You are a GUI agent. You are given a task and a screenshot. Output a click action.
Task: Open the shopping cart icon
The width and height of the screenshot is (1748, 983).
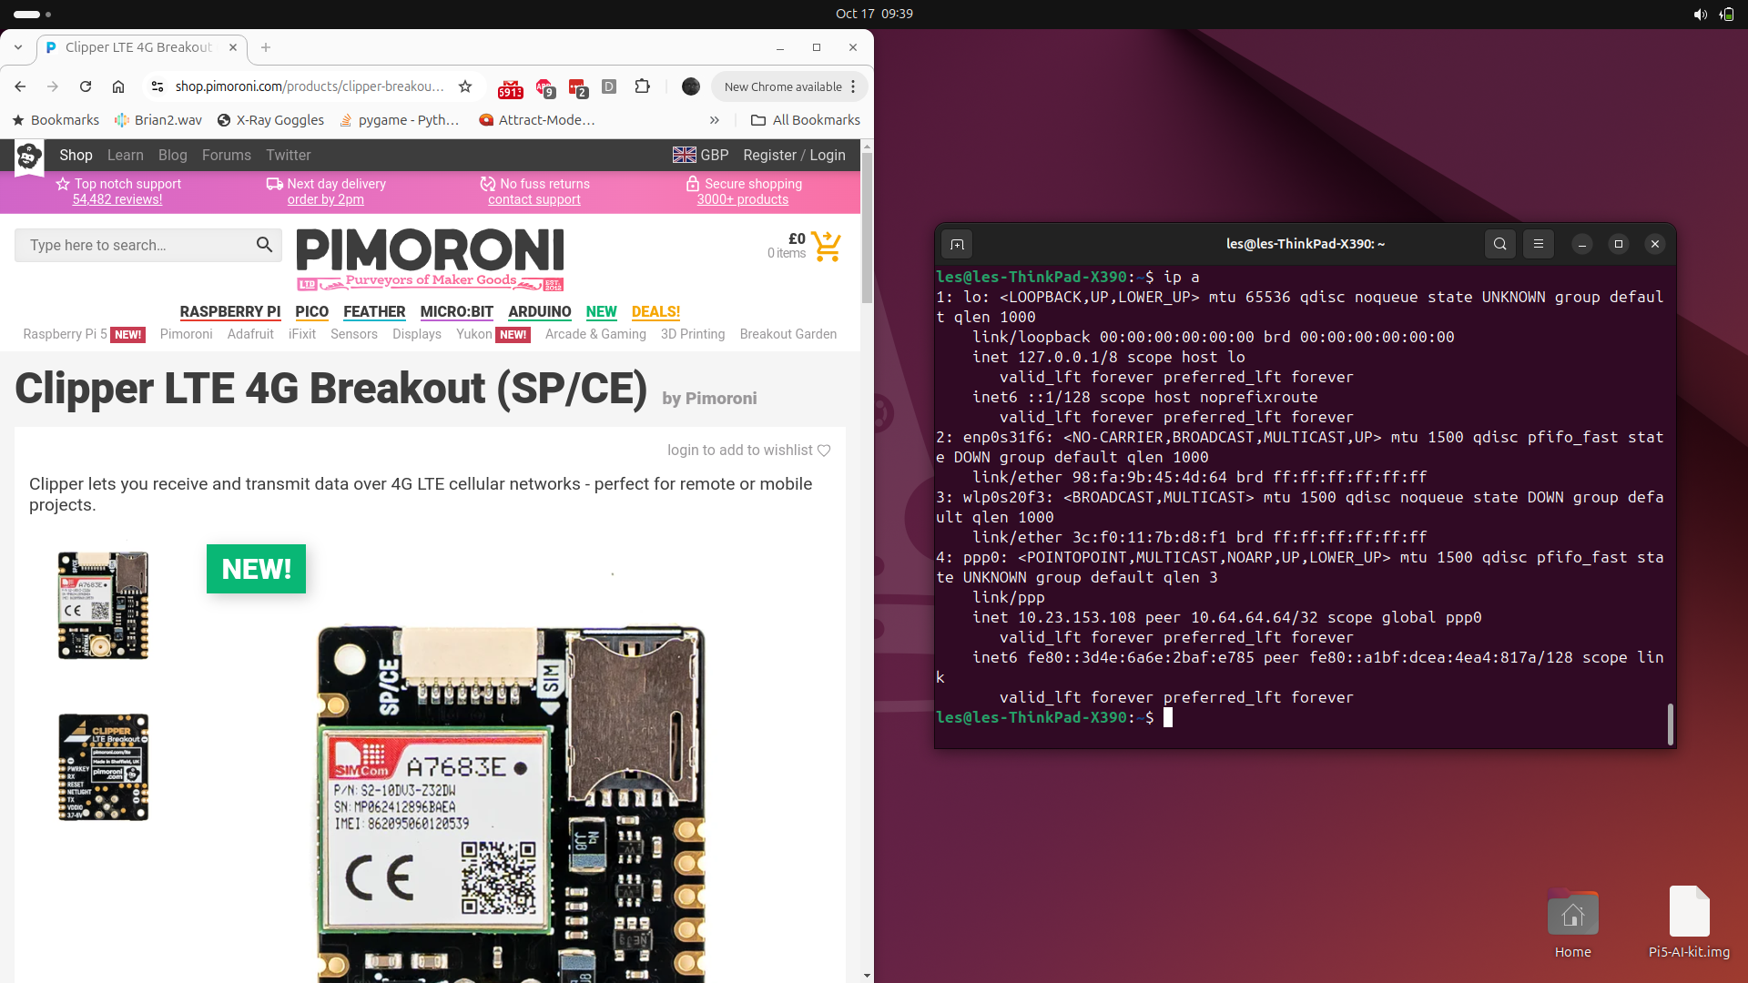tap(827, 246)
